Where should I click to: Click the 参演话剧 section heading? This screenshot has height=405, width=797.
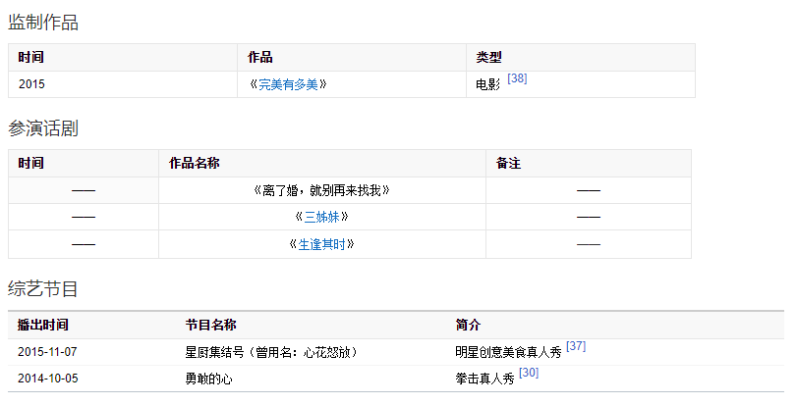click(43, 128)
